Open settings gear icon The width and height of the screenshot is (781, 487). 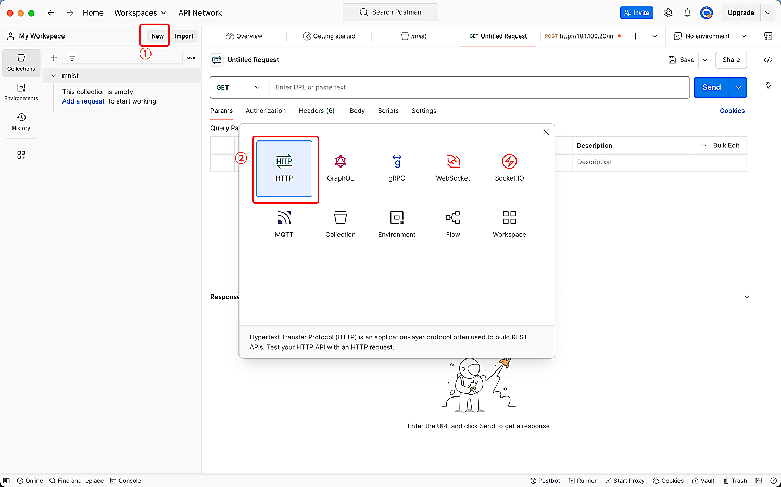coord(669,12)
